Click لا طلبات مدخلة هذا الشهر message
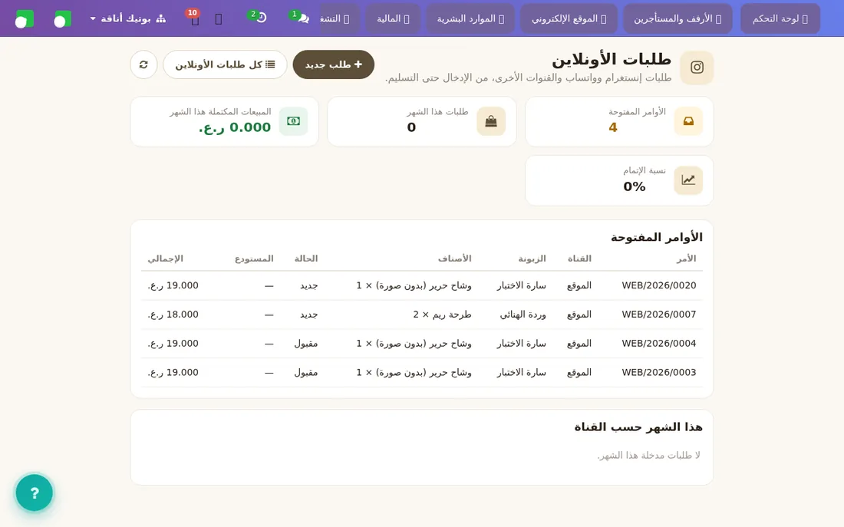This screenshot has height=527, width=844. pyautogui.click(x=648, y=456)
